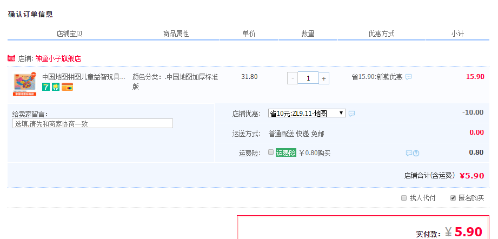Screen dimensions: 498x239
Task: Click the 小计 column header
Action: (457, 34)
